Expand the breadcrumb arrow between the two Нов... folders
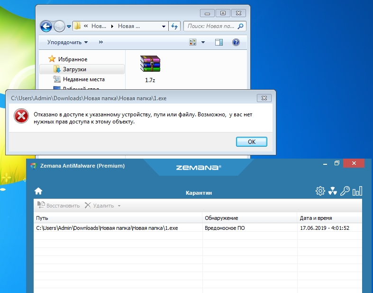 tap(112, 26)
